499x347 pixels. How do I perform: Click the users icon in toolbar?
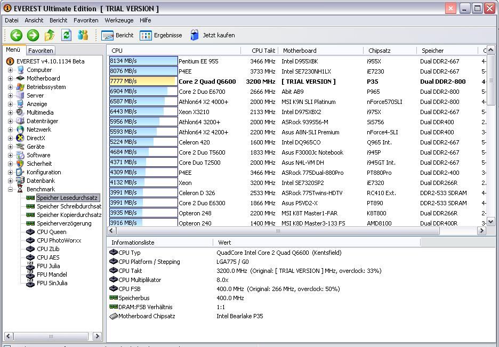(83, 35)
